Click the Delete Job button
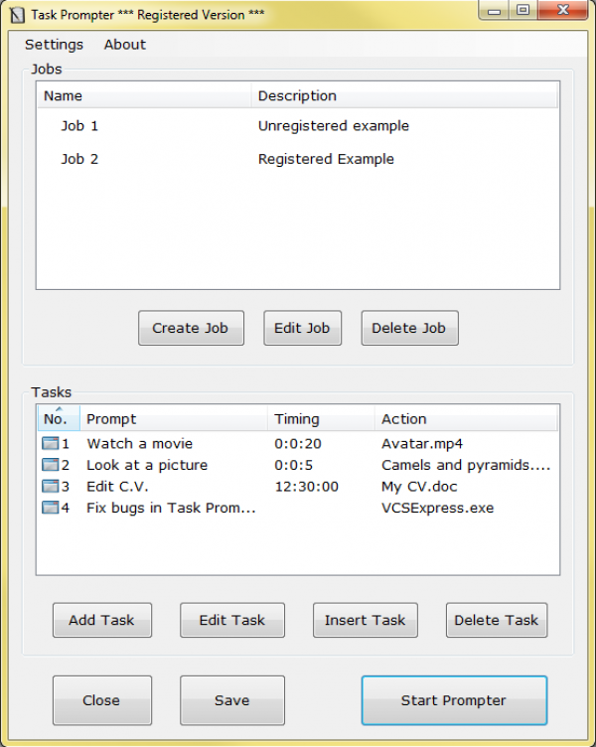The height and width of the screenshot is (747, 596). pos(409,329)
